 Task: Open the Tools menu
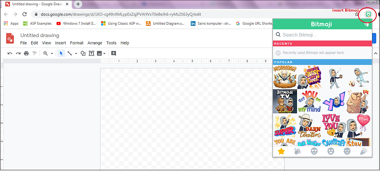click(111, 43)
